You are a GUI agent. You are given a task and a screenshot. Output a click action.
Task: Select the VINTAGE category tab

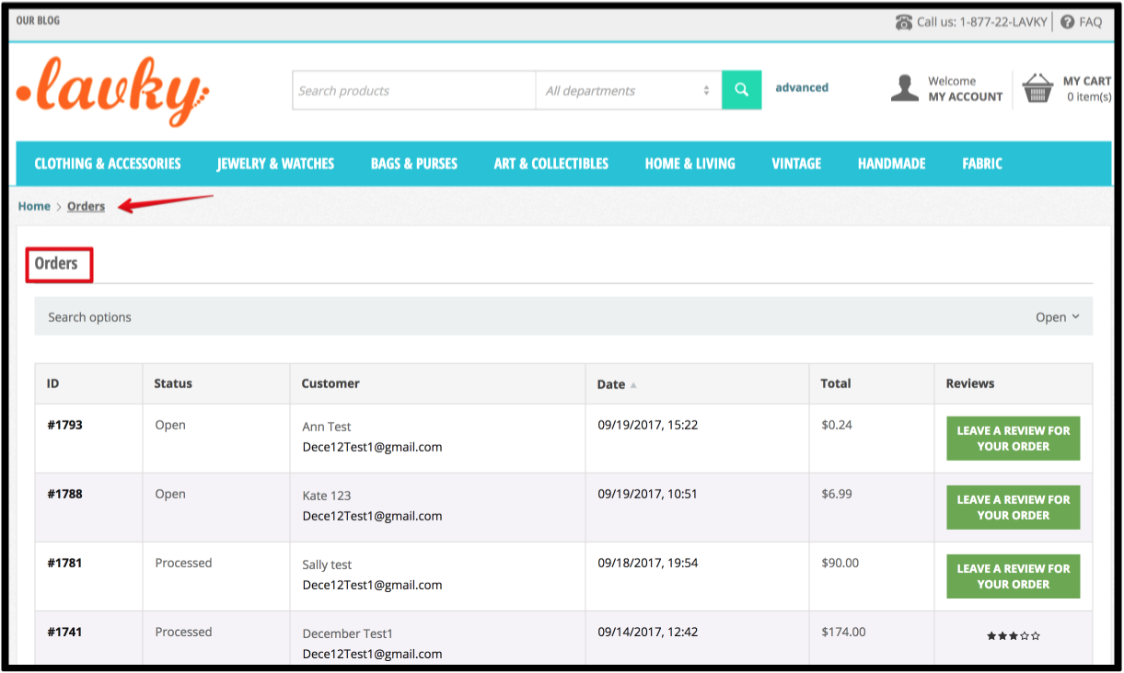(795, 164)
